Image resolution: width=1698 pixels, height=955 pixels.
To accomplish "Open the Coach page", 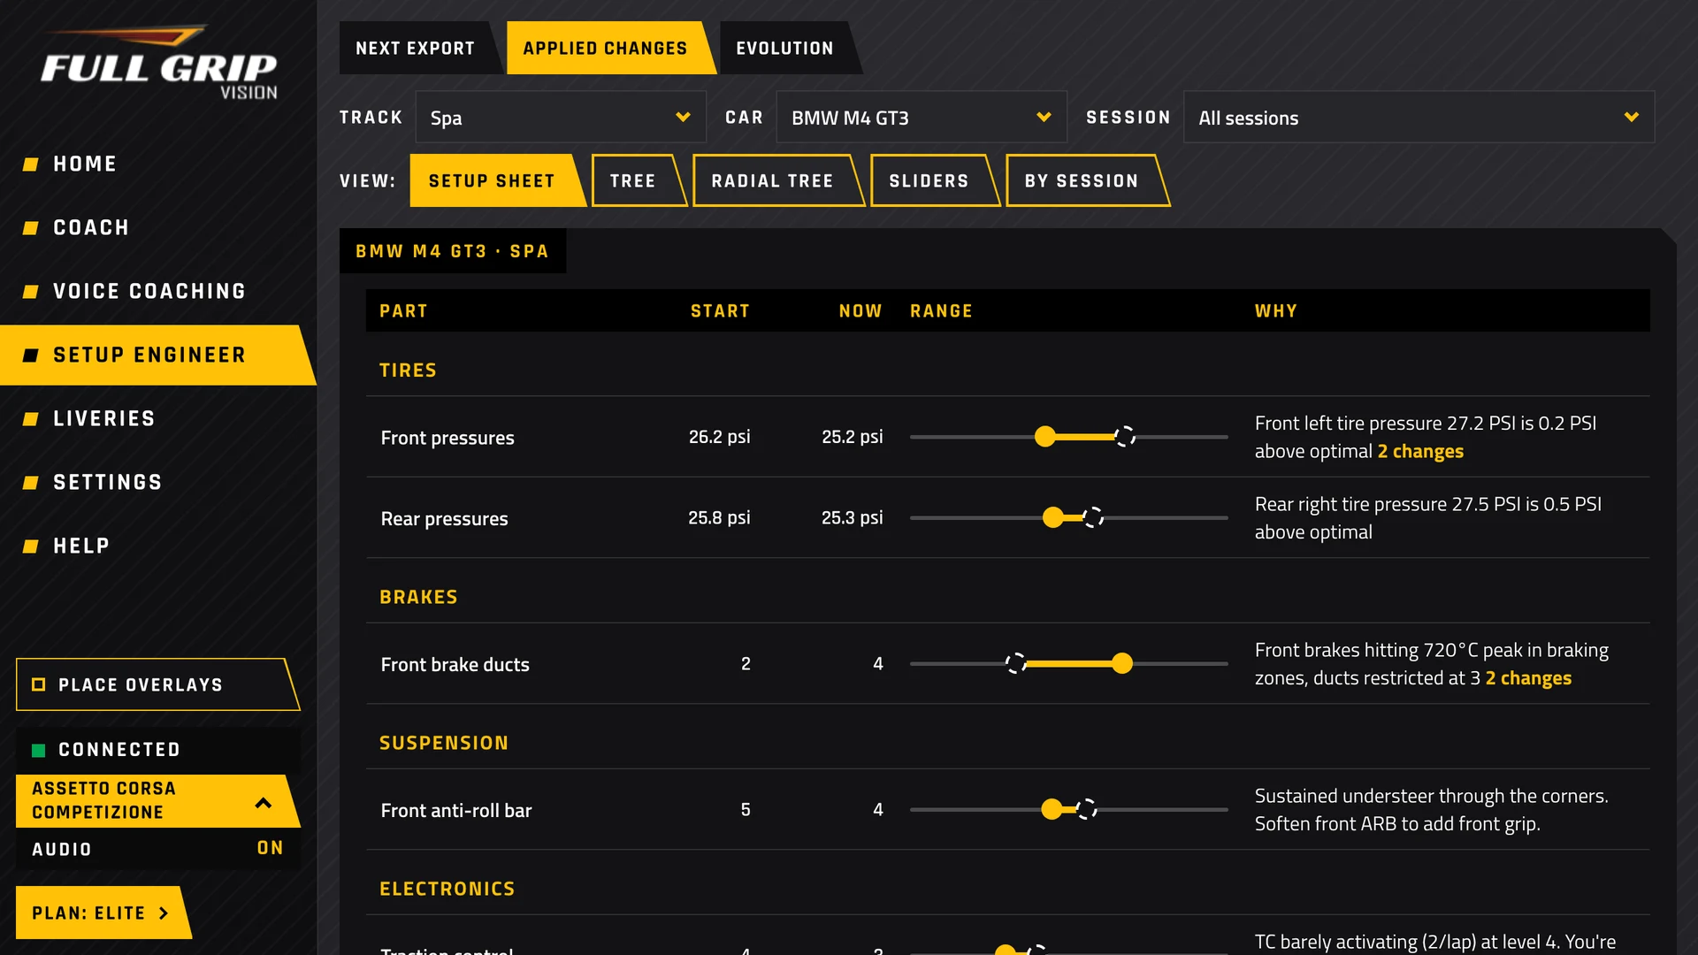I will [157, 228].
